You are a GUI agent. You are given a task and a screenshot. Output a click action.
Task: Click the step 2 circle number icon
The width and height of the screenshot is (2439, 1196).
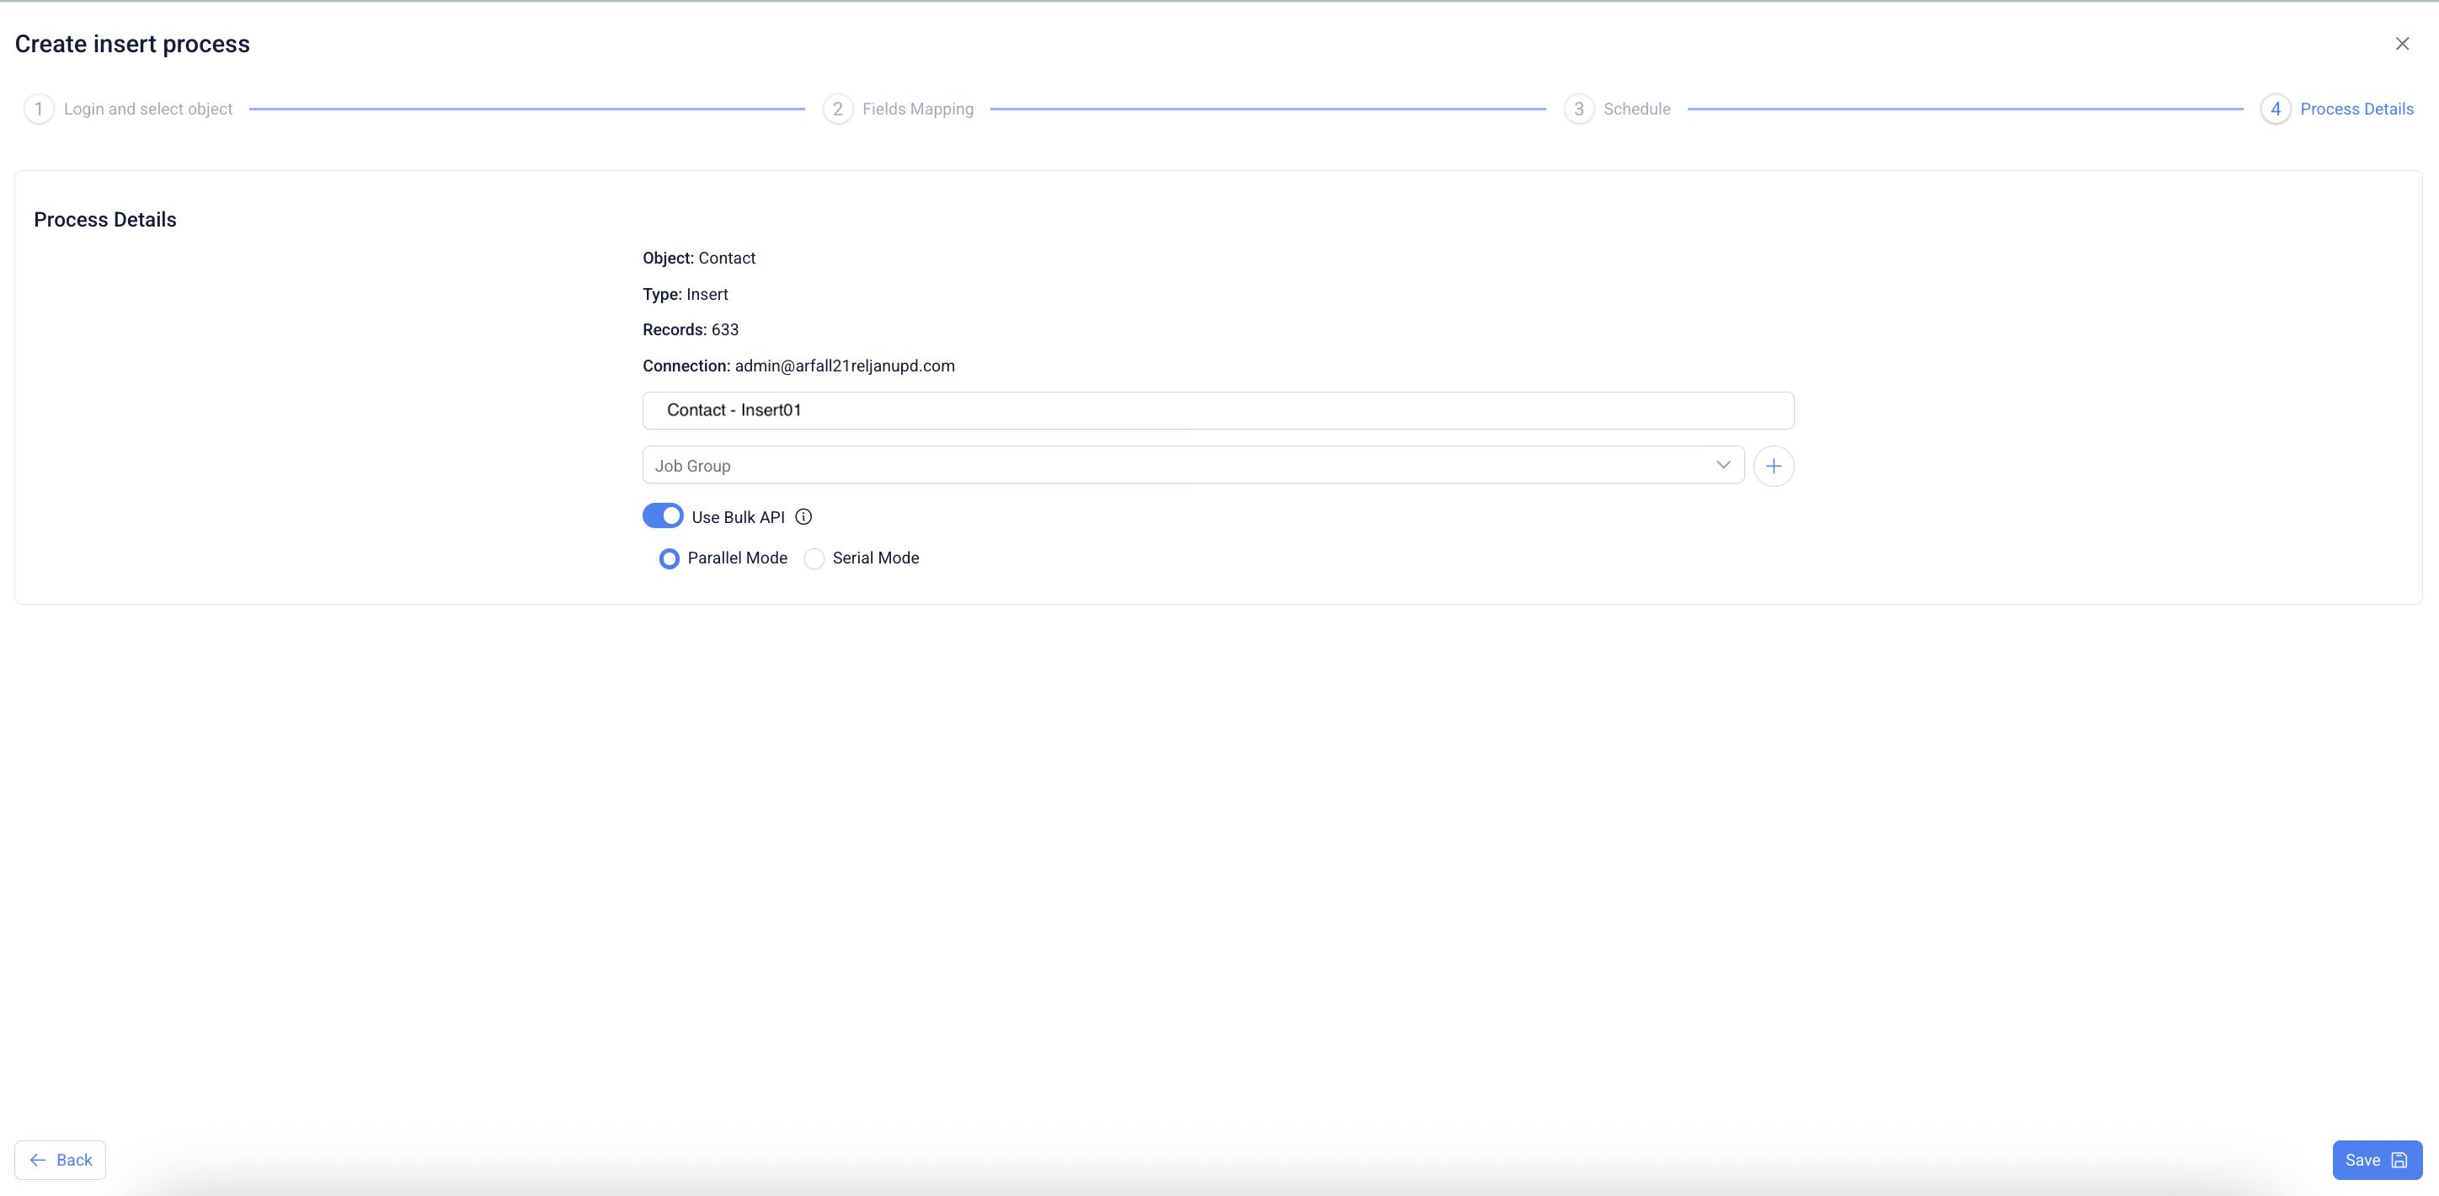click(x=837, y=109)
